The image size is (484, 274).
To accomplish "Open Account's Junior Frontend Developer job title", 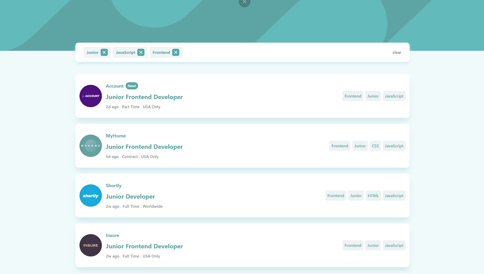I will pyautogui.click(x=144, y=97).
